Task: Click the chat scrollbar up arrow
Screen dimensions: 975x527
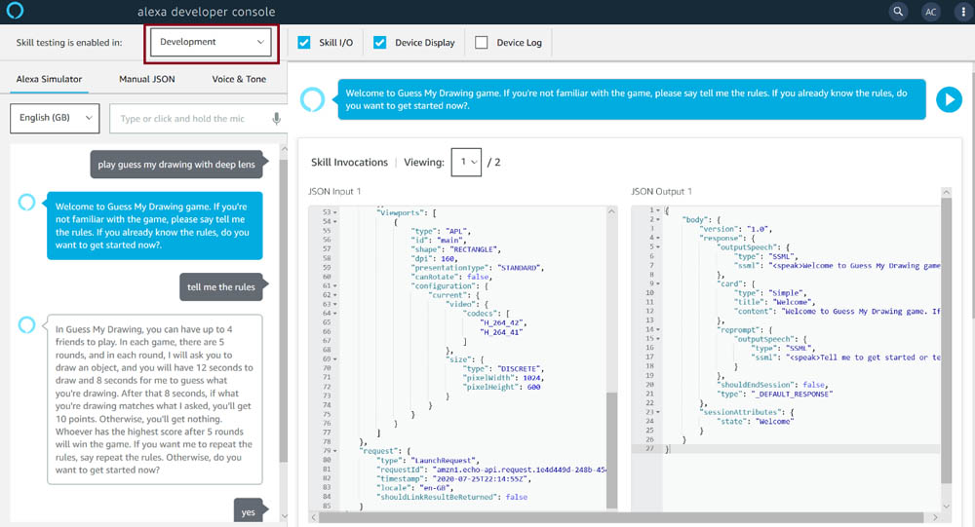Action: 284,149
